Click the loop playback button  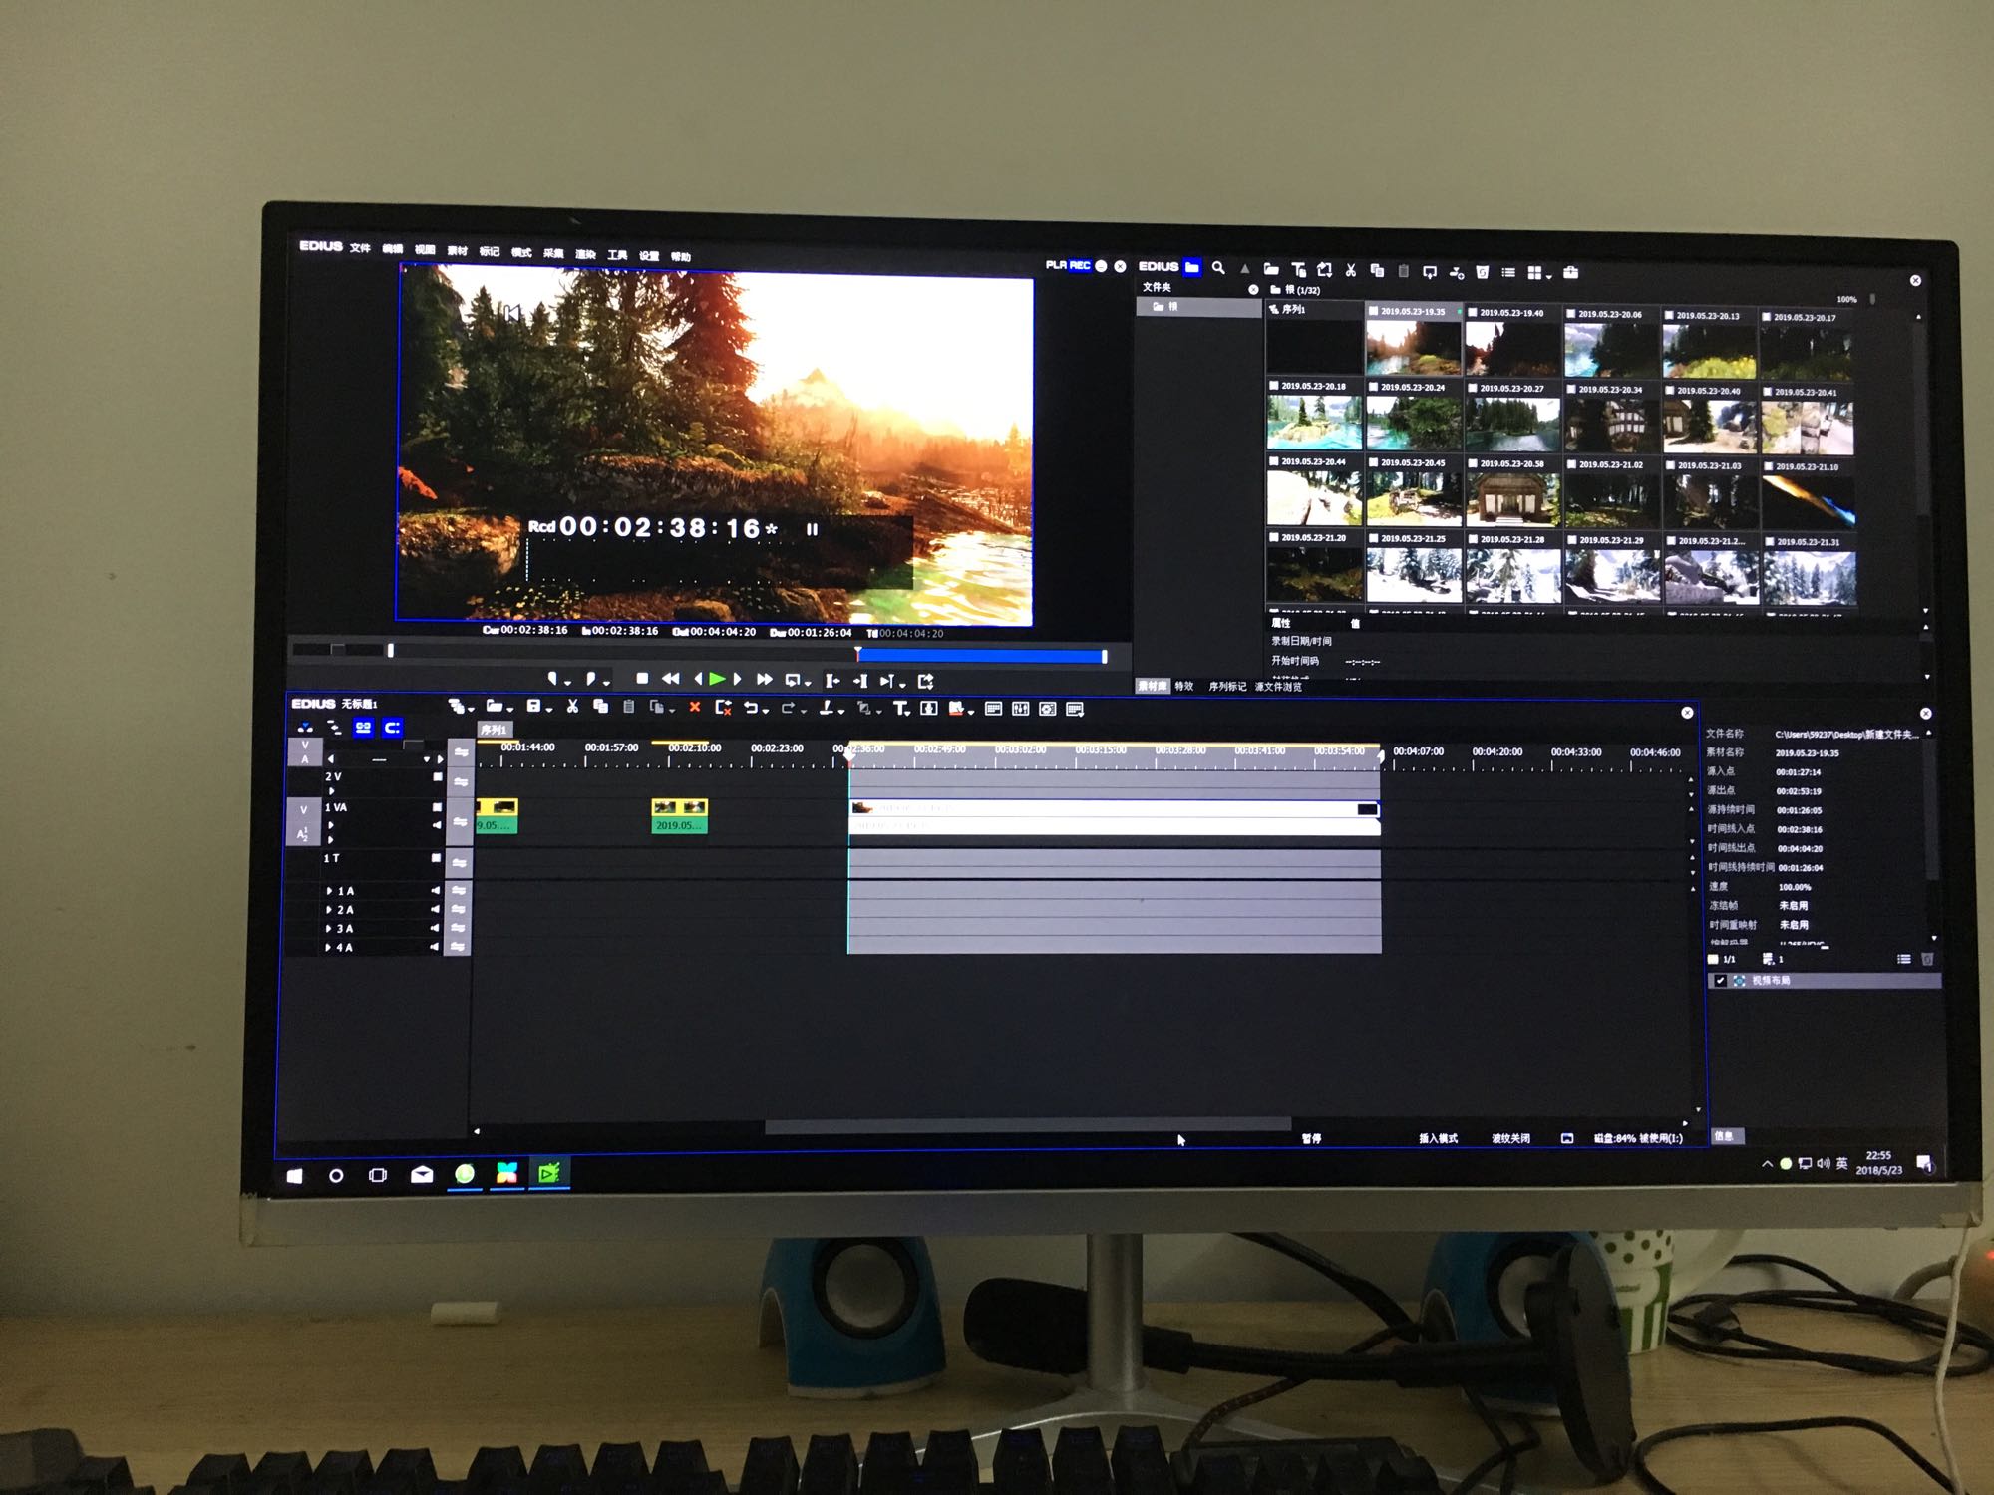[793, 680]
